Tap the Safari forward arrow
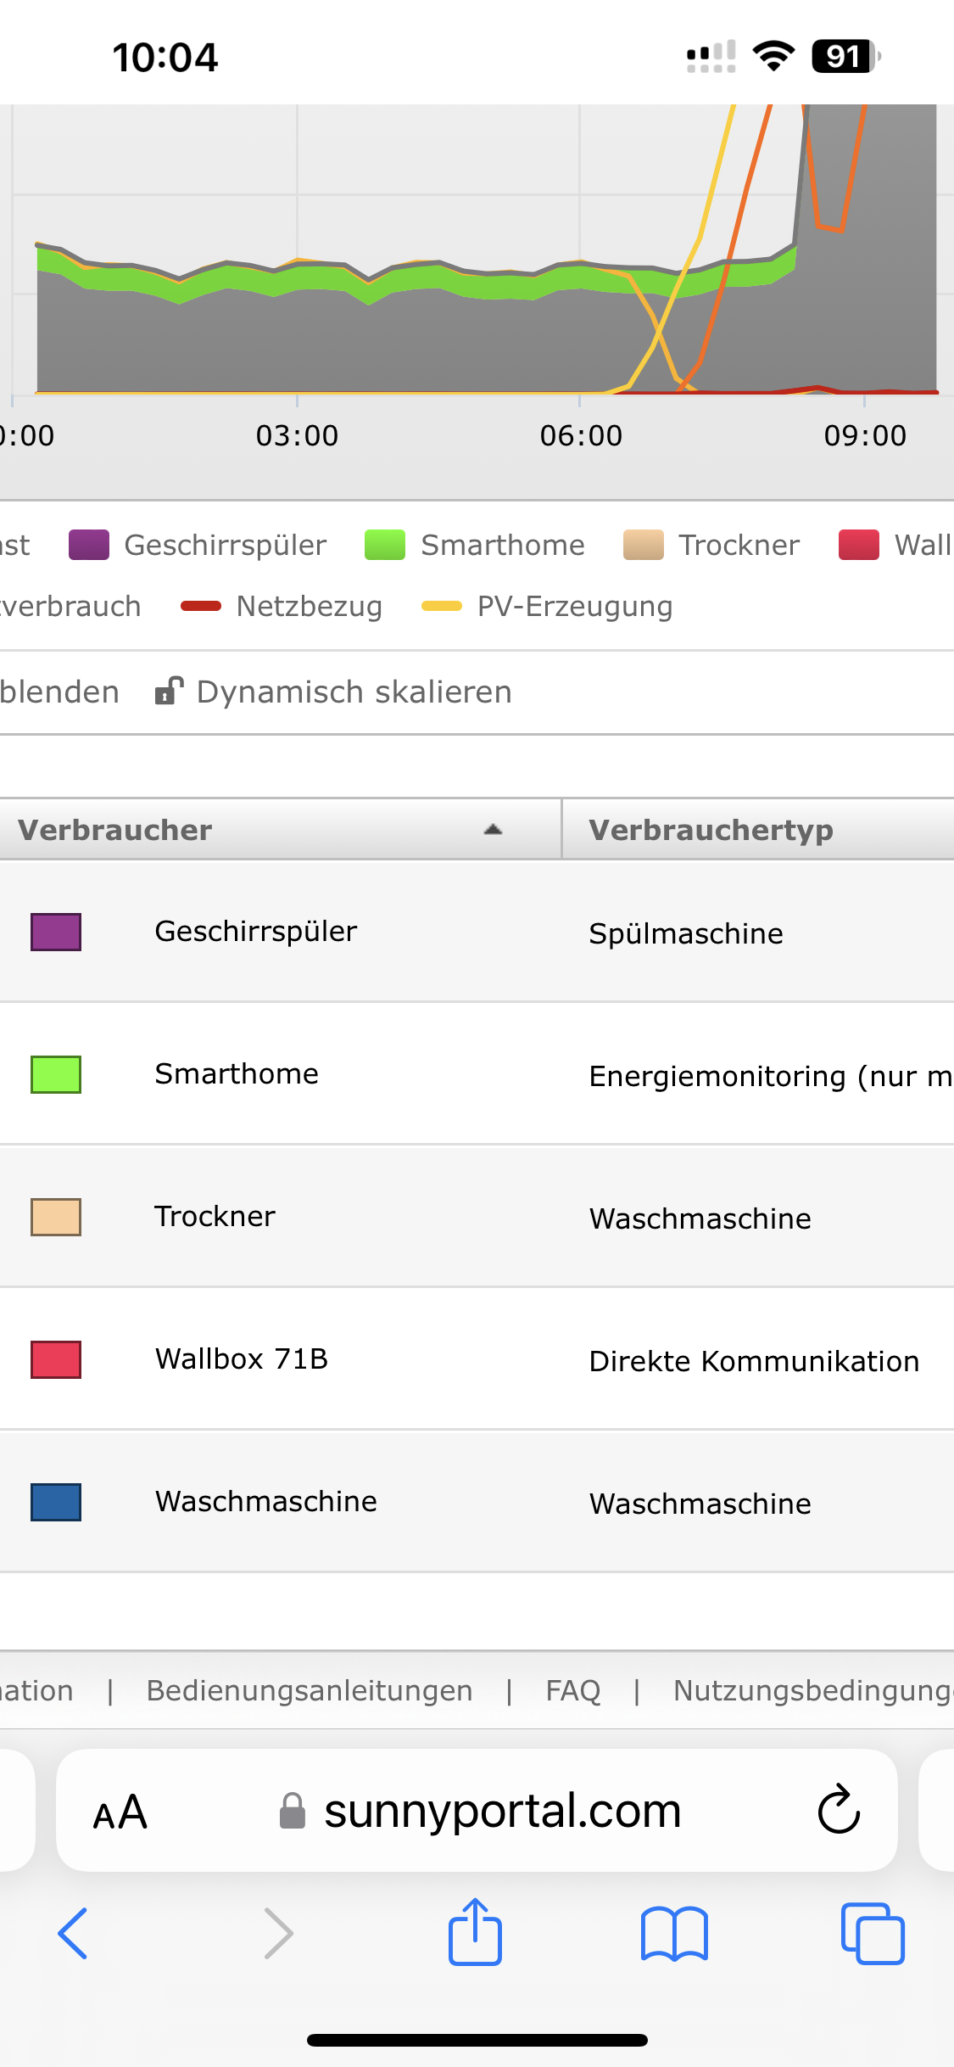 (x=277, y=1933)
